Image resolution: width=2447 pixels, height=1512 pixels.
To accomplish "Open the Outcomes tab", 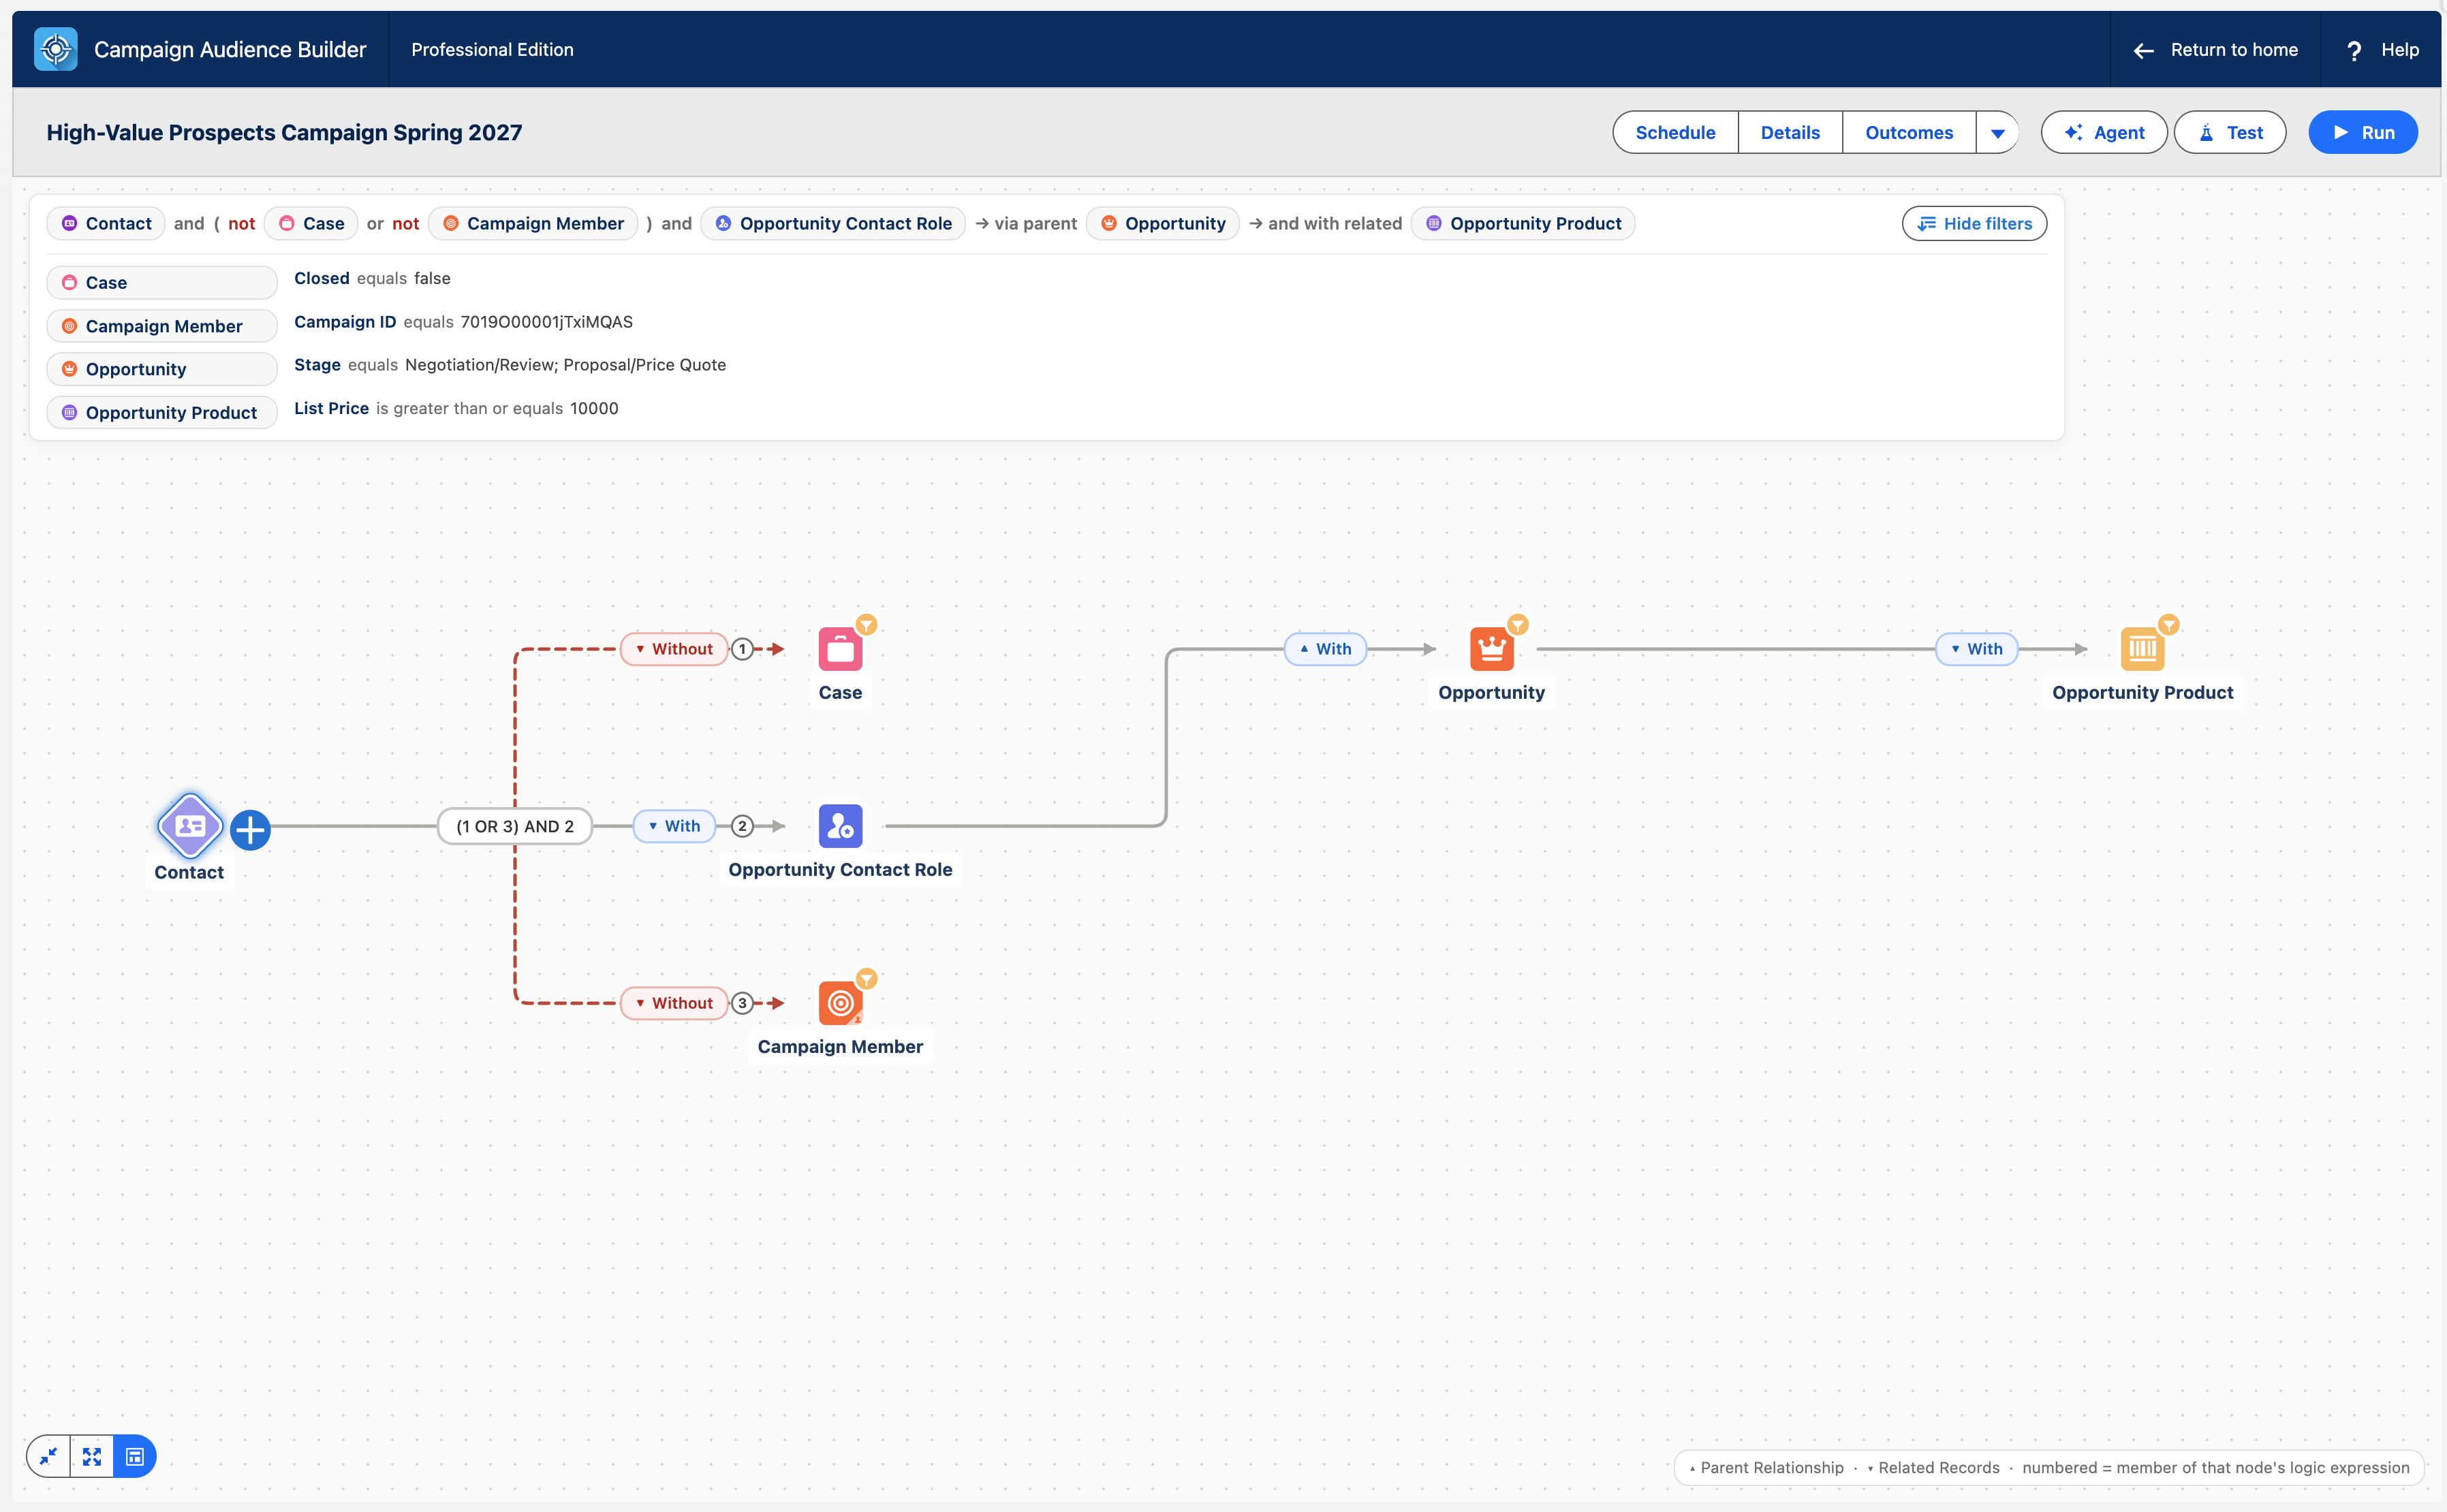I will 1908,132.
